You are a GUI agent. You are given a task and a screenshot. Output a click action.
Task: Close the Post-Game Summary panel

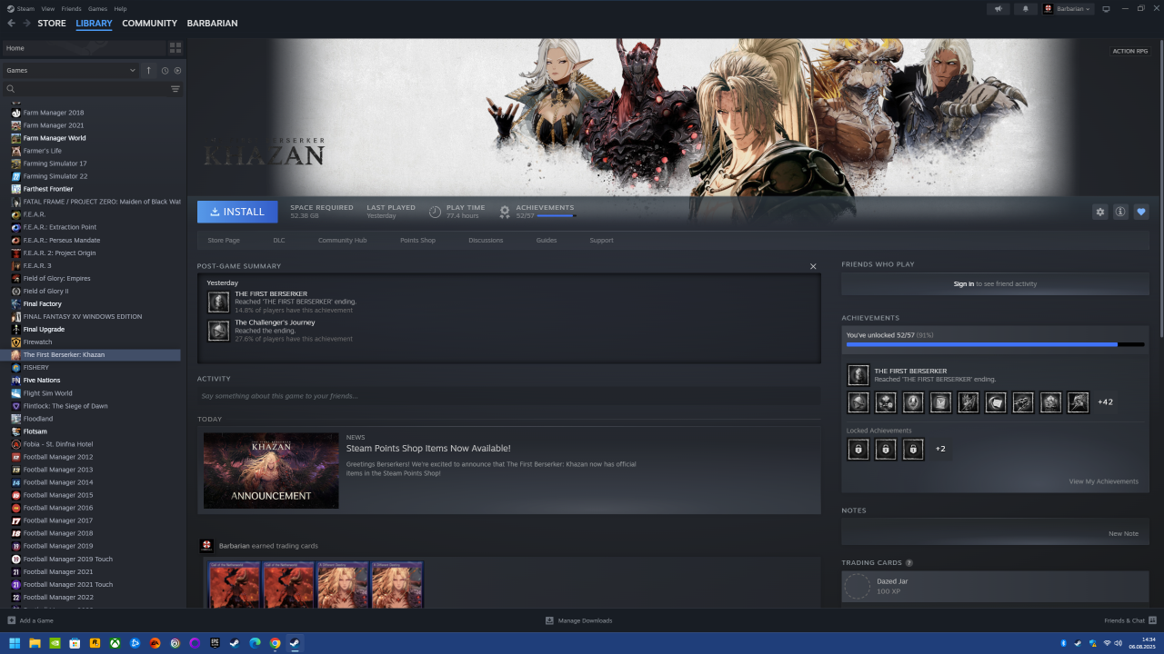tap(813, 266)
